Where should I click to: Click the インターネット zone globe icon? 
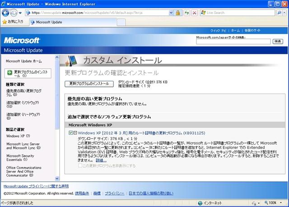coord(200,203)
